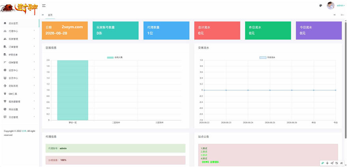The height and width of the screenshot is (167, 347).
Task: Click the translate icon in bottom toolbar
Action: pyautogui.click(x=337, y=163)
